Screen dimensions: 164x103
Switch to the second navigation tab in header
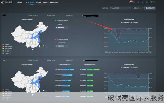(39, 2)
